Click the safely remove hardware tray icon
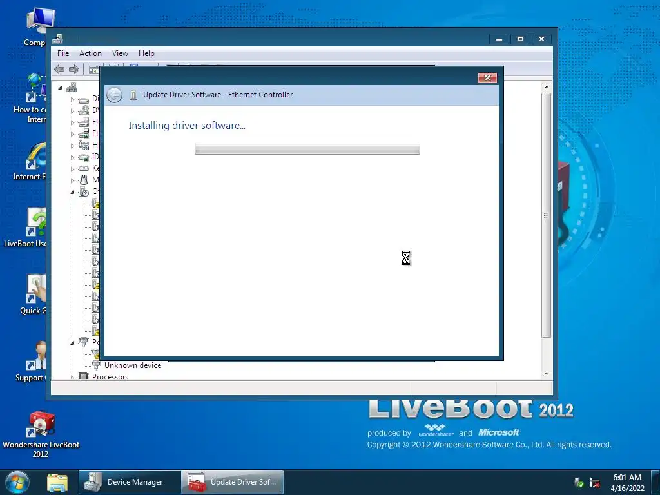The height and width of the screenshot is (495, 660). click(579, 482)
